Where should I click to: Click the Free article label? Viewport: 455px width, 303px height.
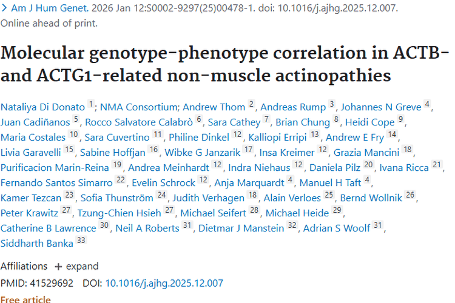coord(25,299)
